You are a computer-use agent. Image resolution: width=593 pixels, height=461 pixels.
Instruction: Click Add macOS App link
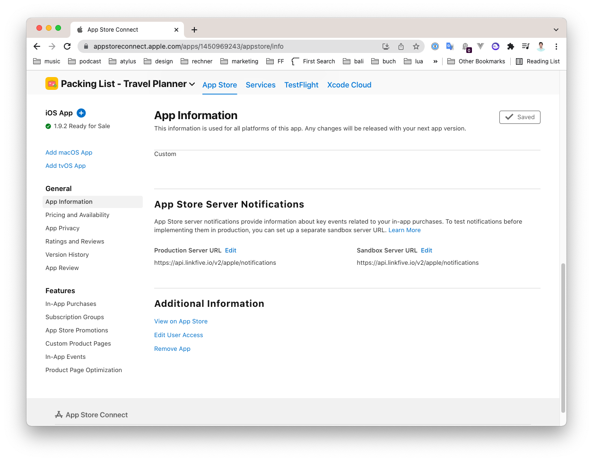(x=69, y=153)
